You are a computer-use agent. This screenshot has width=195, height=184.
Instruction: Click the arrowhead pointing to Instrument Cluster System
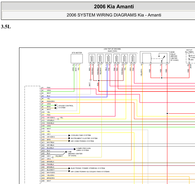click(x=69, y=138)
